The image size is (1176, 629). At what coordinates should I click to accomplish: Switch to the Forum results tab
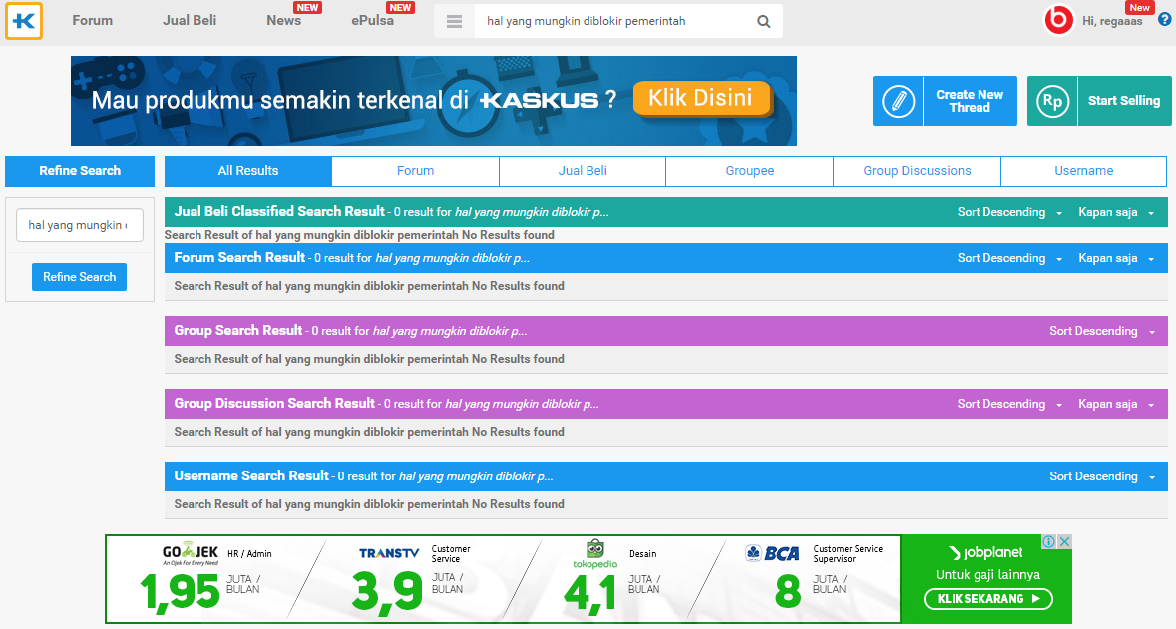[416, 170]
